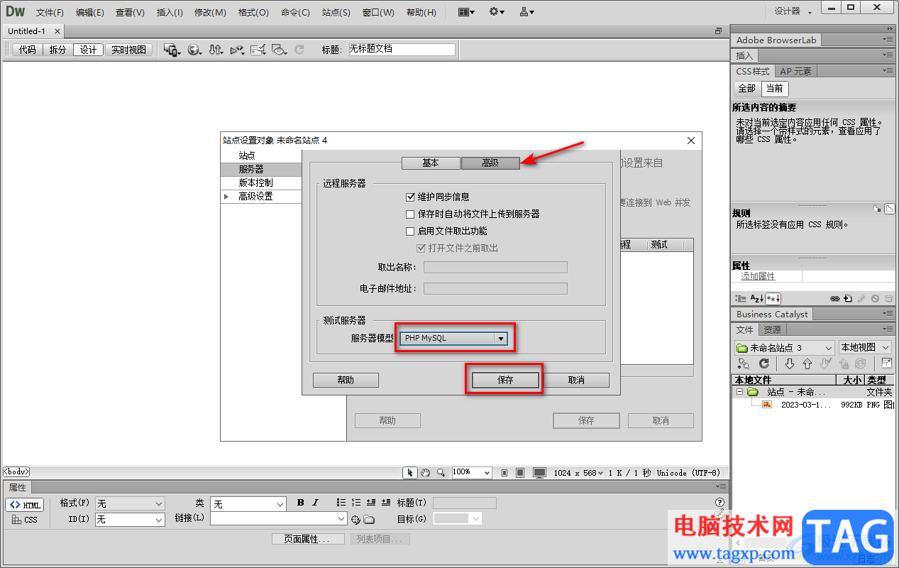Screen dimensions: 899x568
Task: Switch to 拆分 split view
Action: pos(57,50)
